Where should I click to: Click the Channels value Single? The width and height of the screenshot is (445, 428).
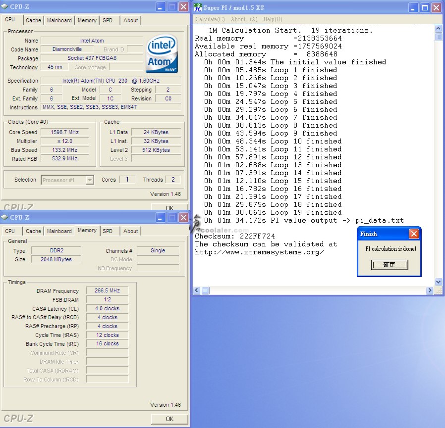coord(158,250)
